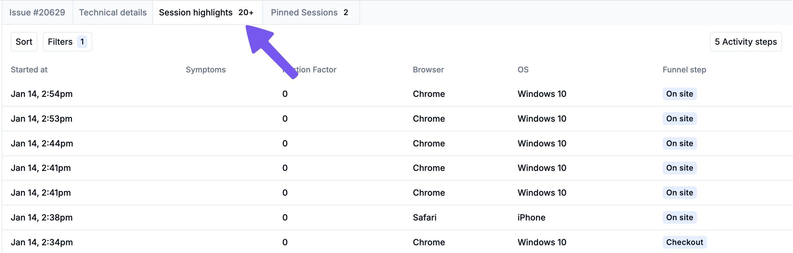
Task: Expand the 5 Activity steps selector
Action: click(x=746, y=42)
